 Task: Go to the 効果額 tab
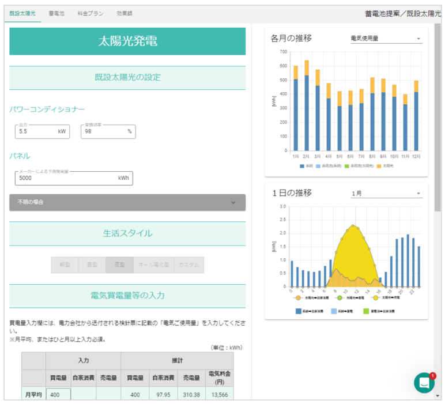125,13
